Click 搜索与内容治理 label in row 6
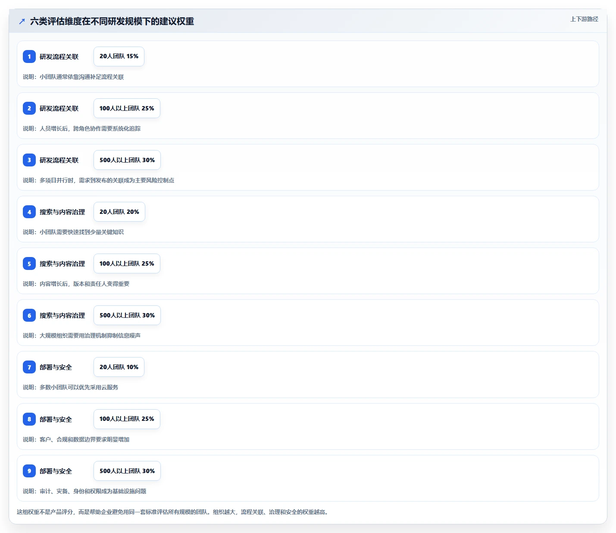This screenshot has width=616, height=533. coord(63,315)
